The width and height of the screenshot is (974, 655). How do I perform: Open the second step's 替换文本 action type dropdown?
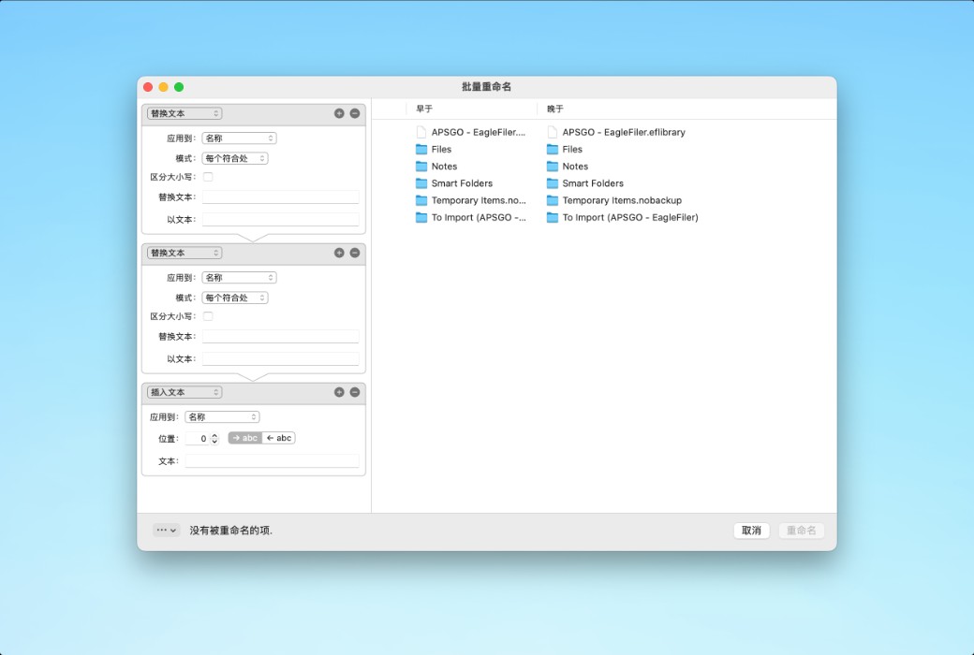pos(184,253)
